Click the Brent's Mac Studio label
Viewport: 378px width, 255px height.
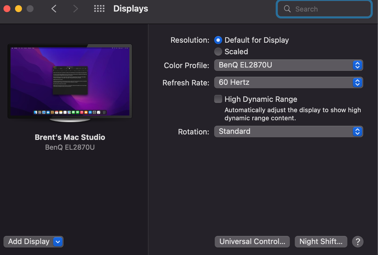70,137
